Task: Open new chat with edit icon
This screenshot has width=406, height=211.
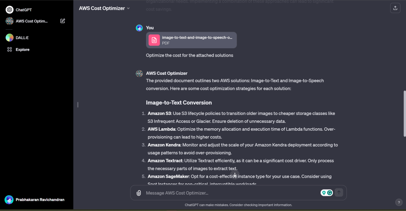Action: pyautogui.click(x=63, y=21)
